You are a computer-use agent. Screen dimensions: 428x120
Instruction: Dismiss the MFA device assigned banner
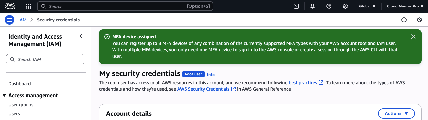pos(413,37)
